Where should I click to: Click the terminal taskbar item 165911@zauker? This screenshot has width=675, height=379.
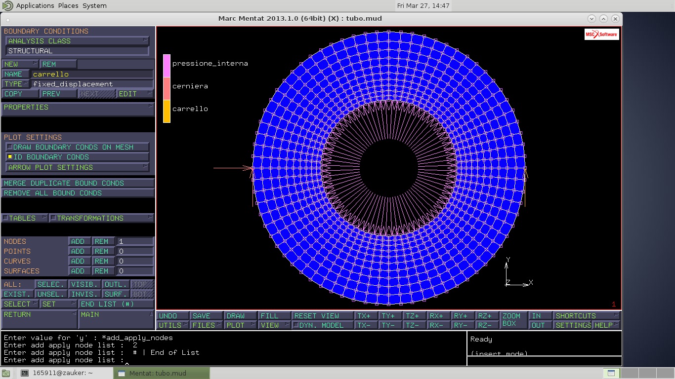point(57,373)
